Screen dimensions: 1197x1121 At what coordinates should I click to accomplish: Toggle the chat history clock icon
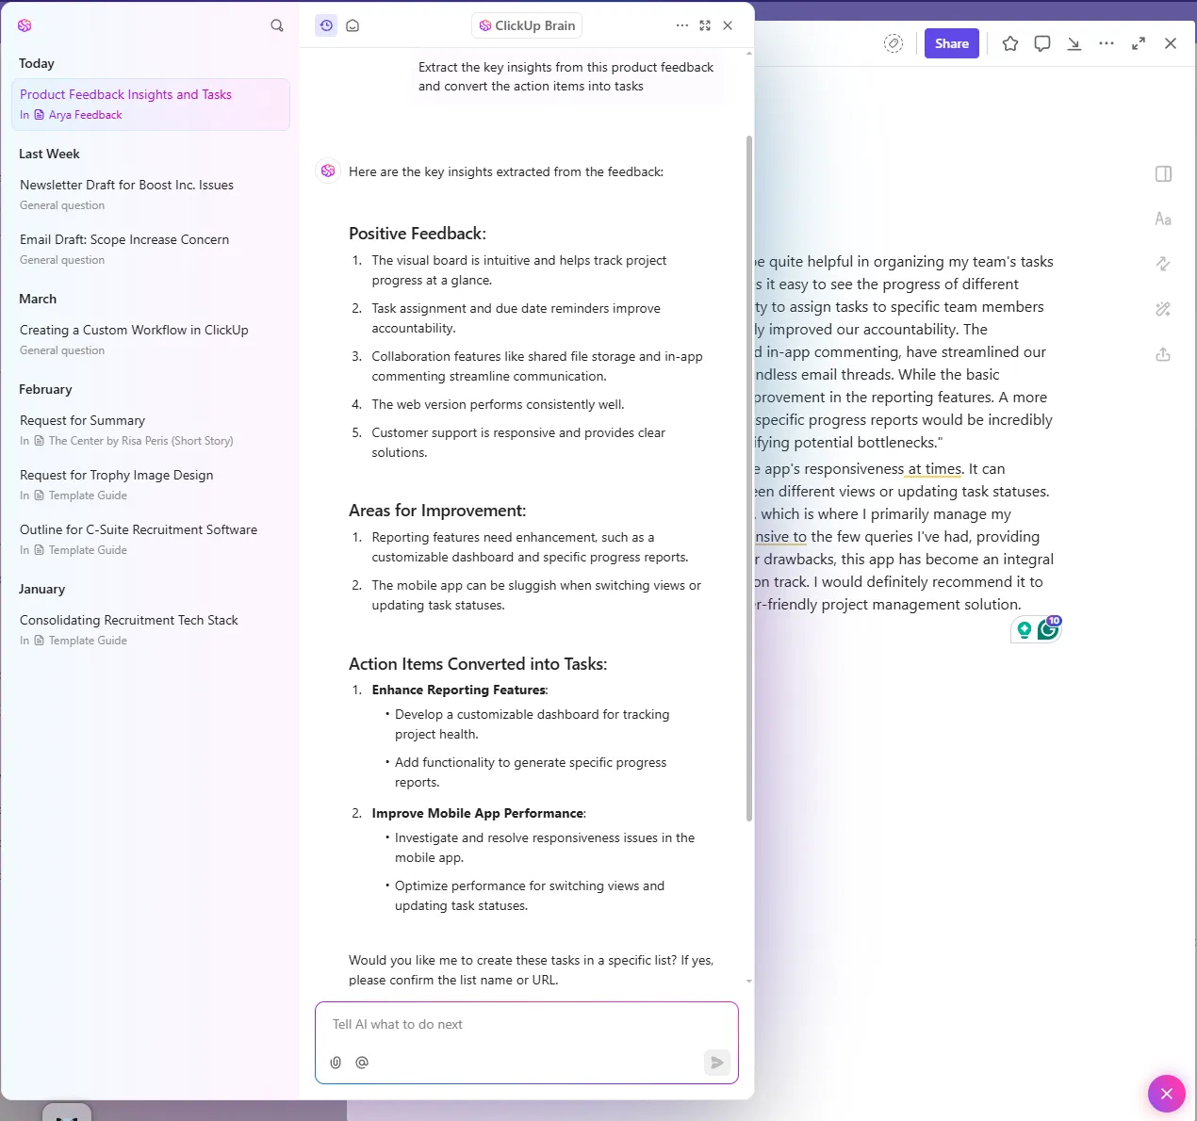(326, 25)
